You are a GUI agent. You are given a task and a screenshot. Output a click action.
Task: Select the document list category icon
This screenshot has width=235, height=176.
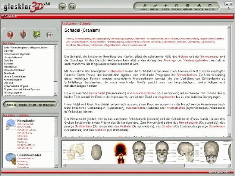point(49,34)
